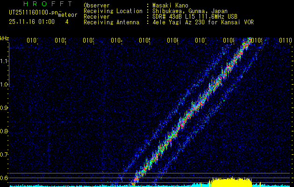Click the 0106 time axis marker
Viewport: 294px width, 187px height.
click(172, 40)
